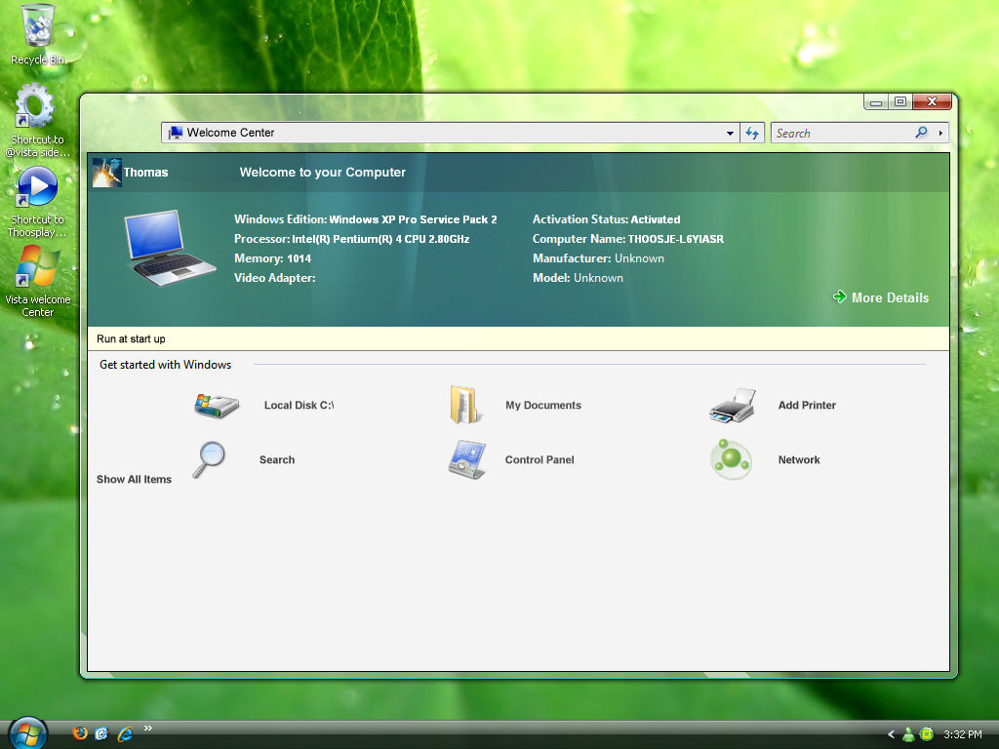Launch Search via the magnifying glass icon
This screenshot has height=749, width=999.
210,459
